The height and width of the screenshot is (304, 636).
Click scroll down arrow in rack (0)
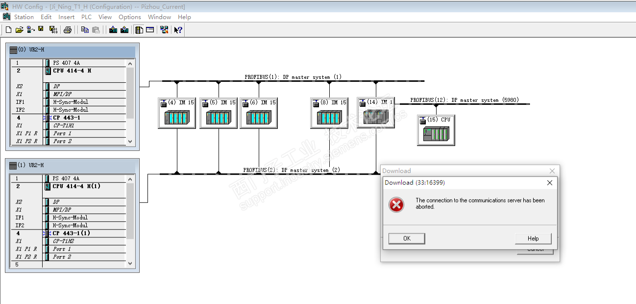(x=130, y=141)
